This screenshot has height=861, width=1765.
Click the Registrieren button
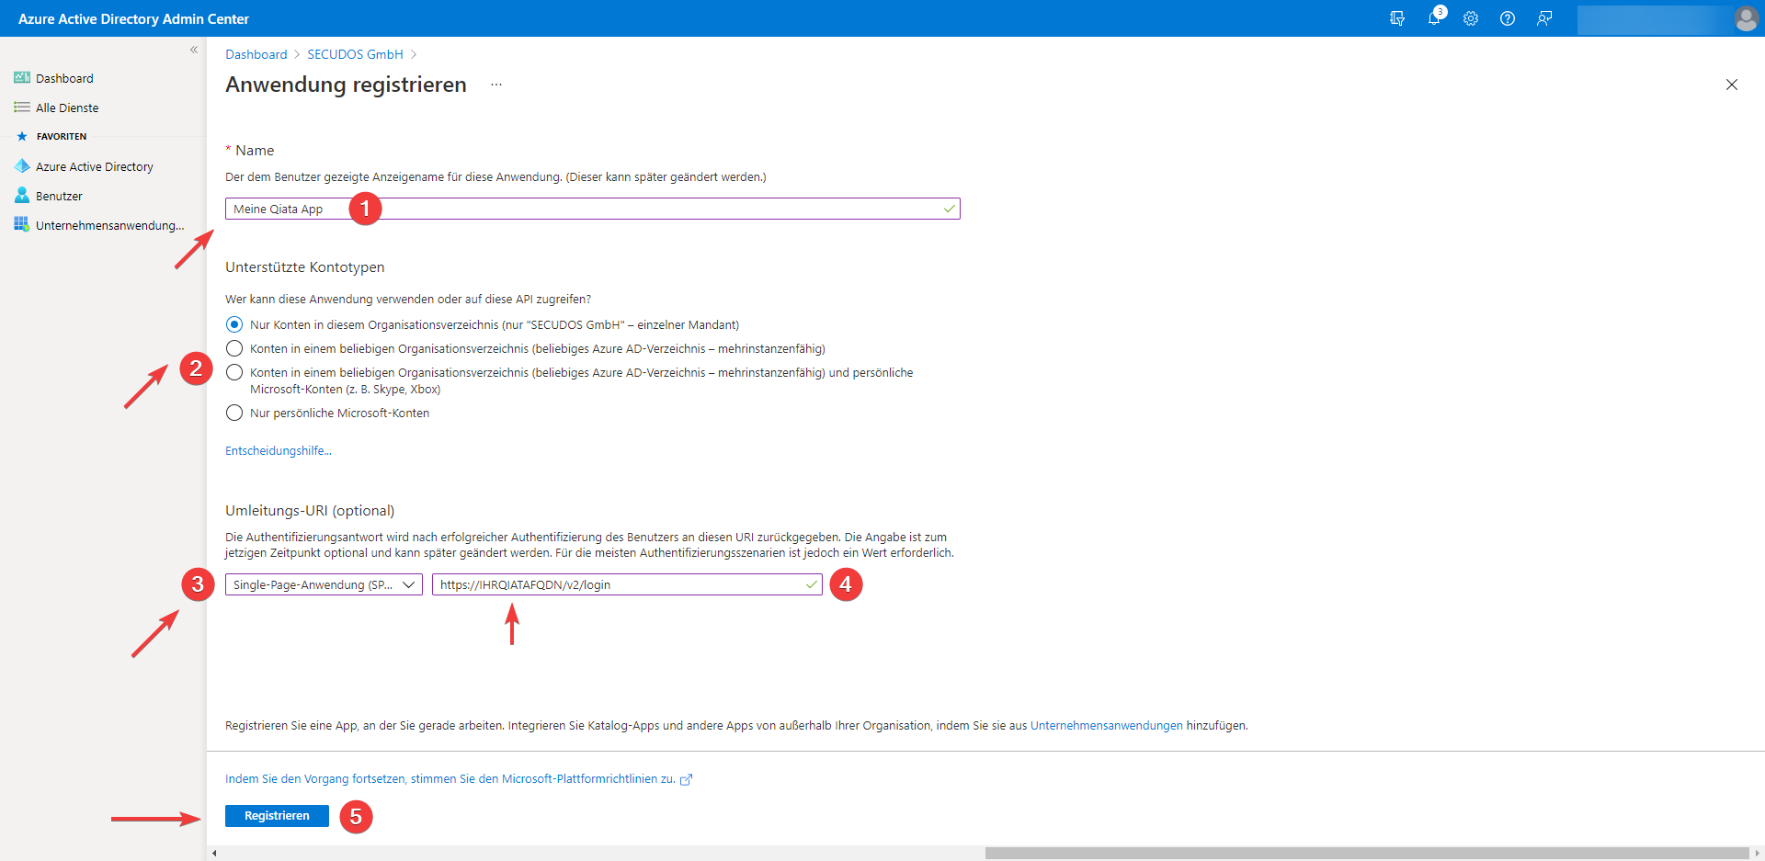[277, 816]
